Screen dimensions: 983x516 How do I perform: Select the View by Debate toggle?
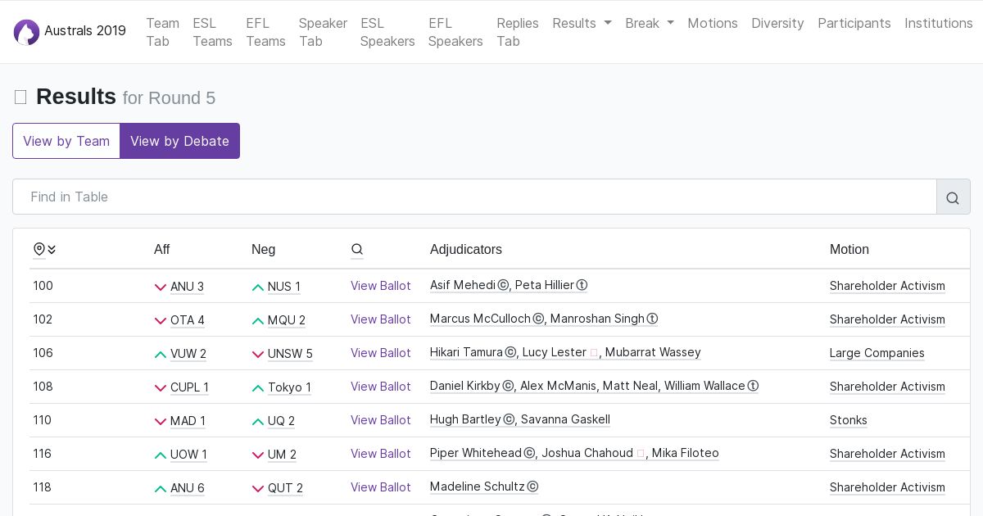[x=179, y=141]
